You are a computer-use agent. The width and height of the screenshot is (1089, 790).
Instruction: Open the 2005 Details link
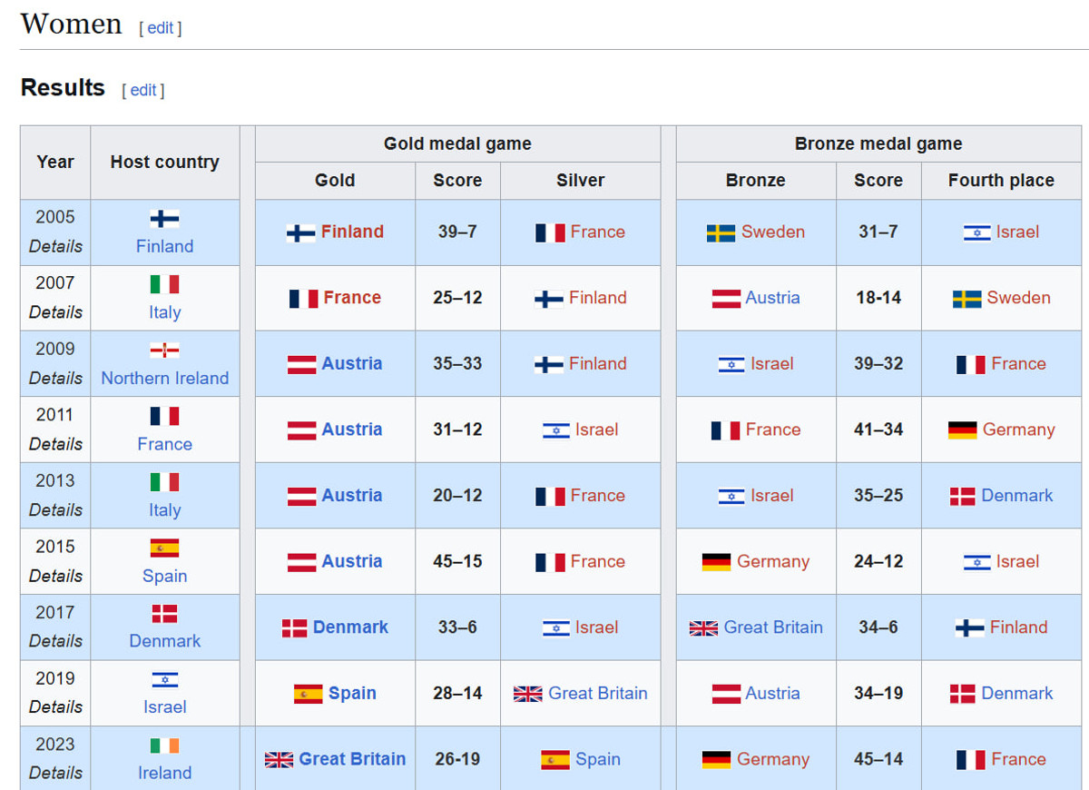pos(55,246)
